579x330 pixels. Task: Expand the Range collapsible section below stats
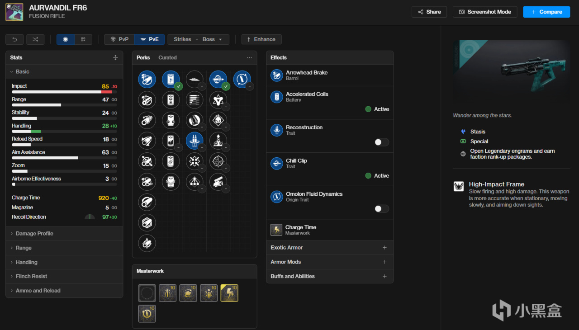(x=64, y=248)
